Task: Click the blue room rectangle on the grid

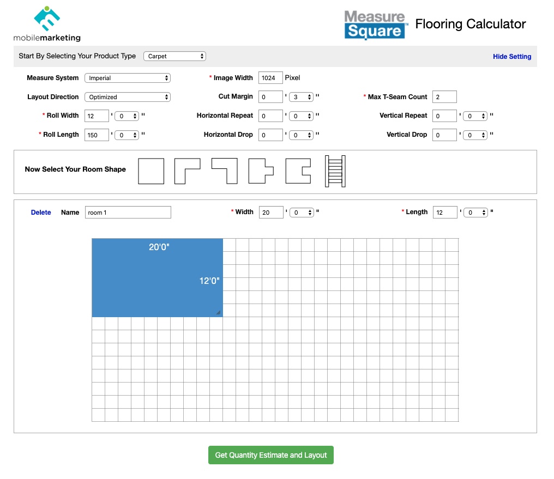Action: coord(157,278)
